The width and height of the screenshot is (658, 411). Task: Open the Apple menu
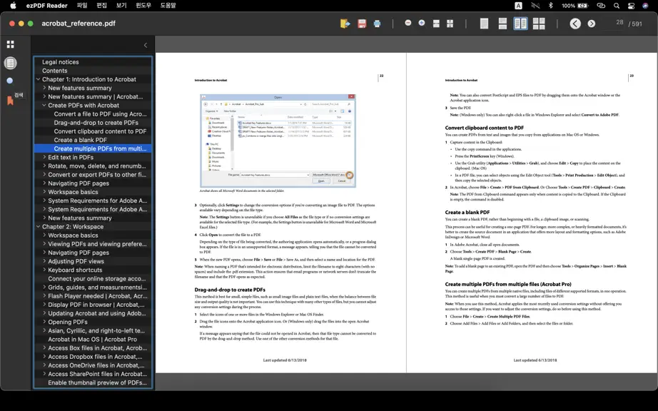[13, 6]
